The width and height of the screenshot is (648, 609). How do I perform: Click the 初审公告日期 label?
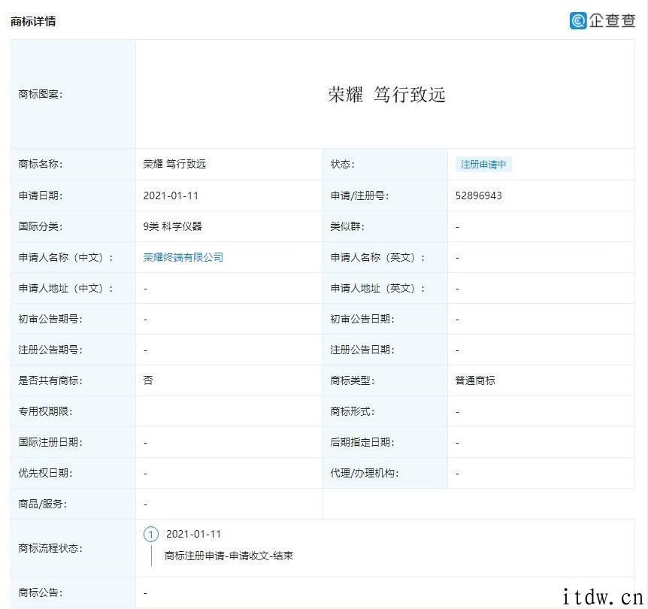point(362,319)
